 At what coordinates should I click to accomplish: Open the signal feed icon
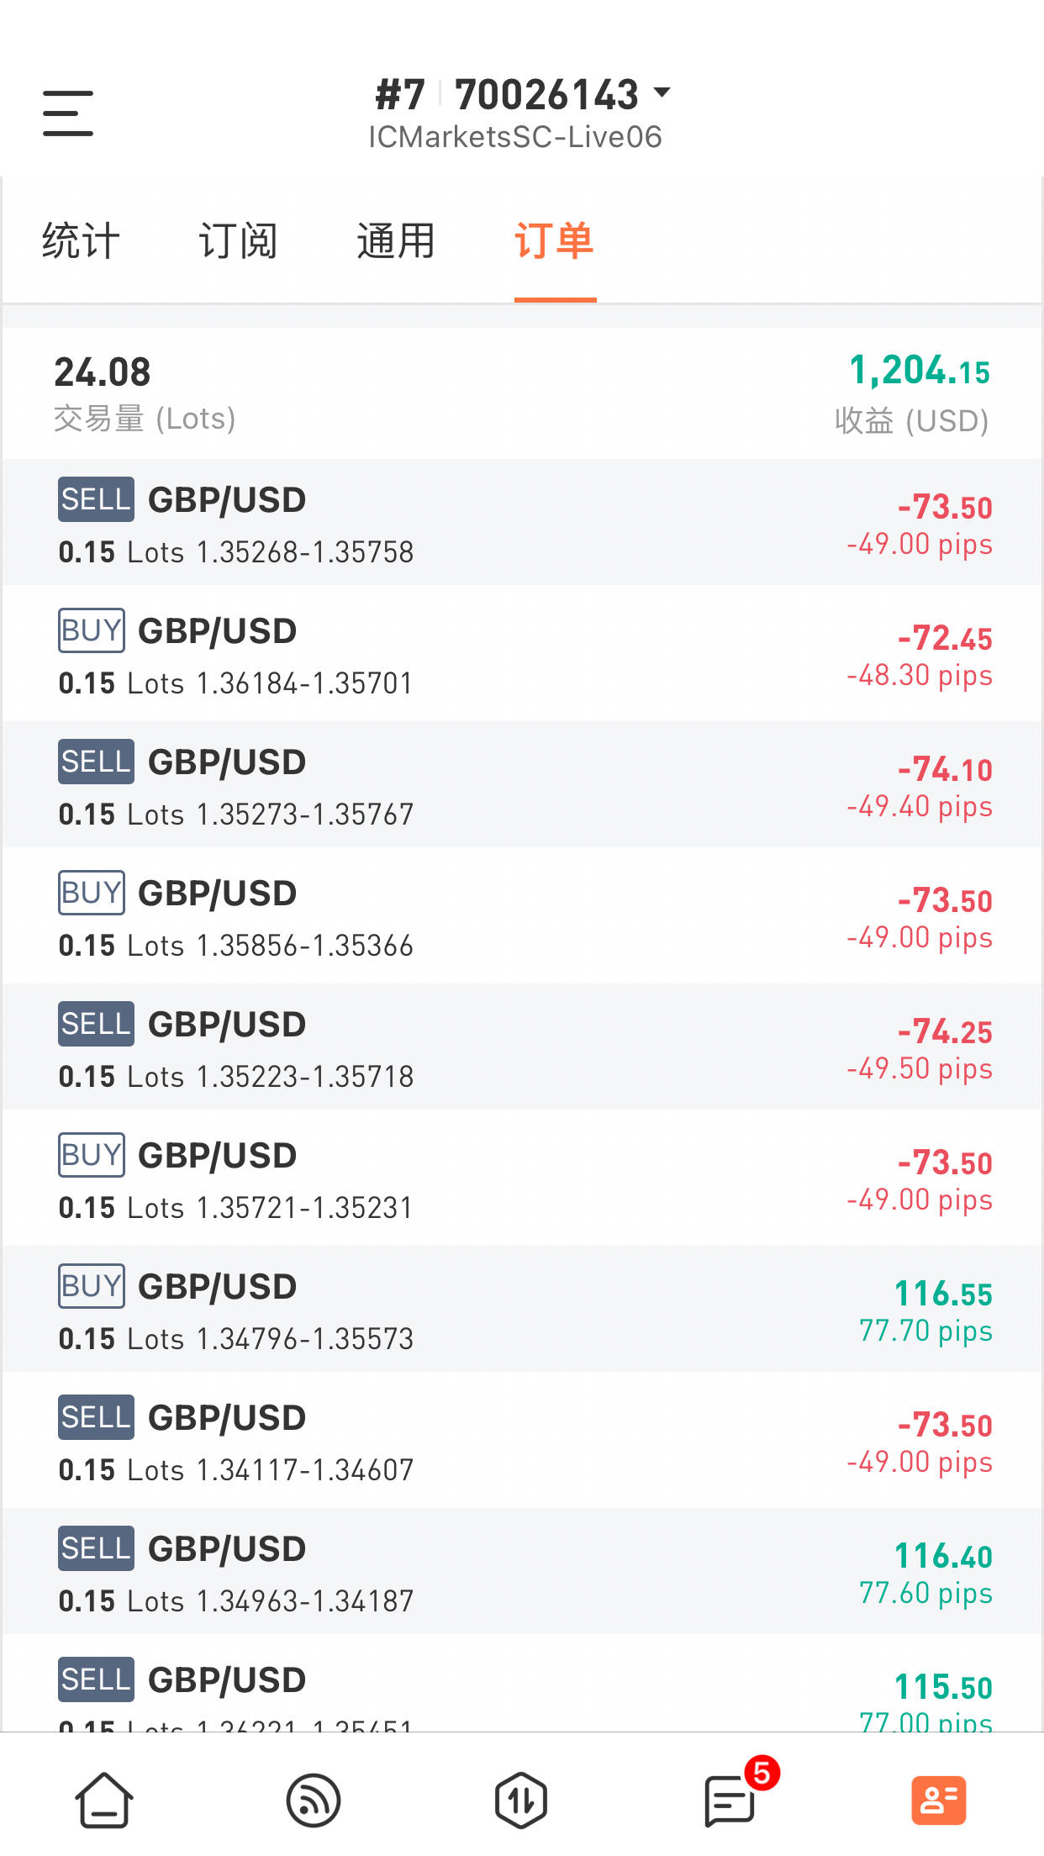313,1801
